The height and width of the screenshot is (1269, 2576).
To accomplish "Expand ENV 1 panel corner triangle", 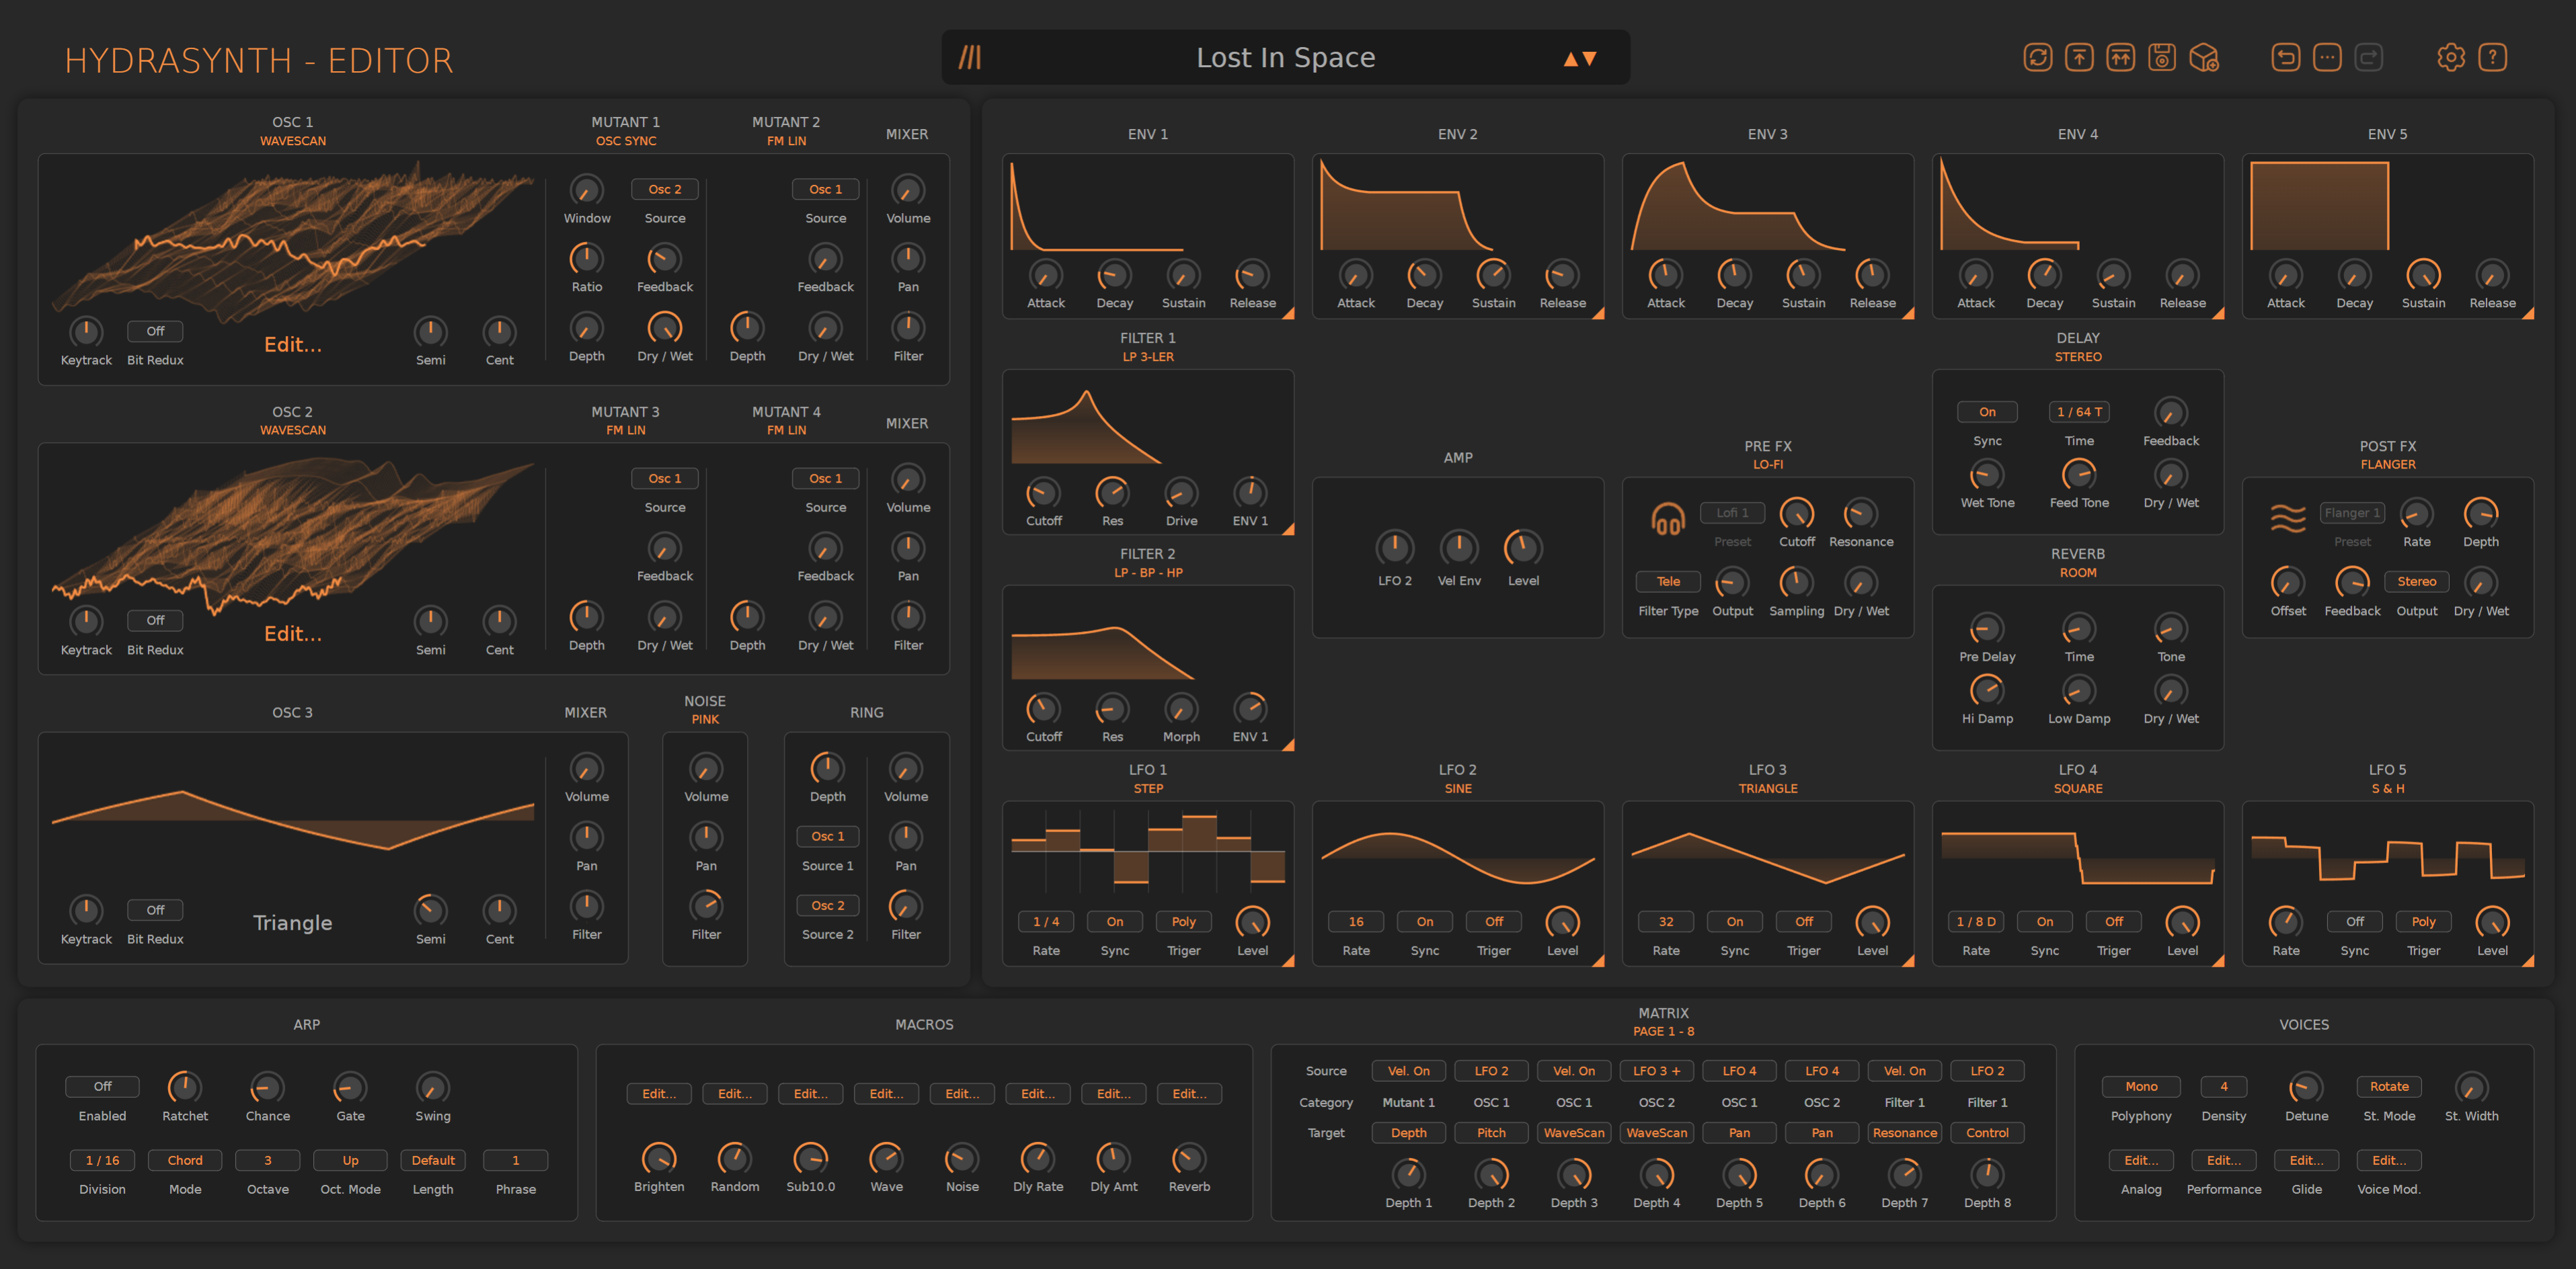I will click(1288, 313).
